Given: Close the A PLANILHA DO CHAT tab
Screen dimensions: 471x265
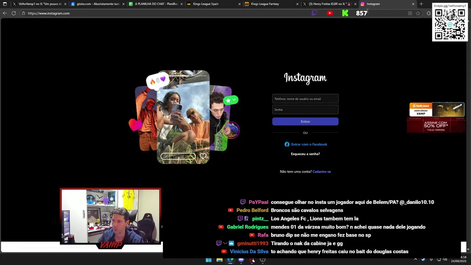Looking at the screenshot, I should click(181, 4).
